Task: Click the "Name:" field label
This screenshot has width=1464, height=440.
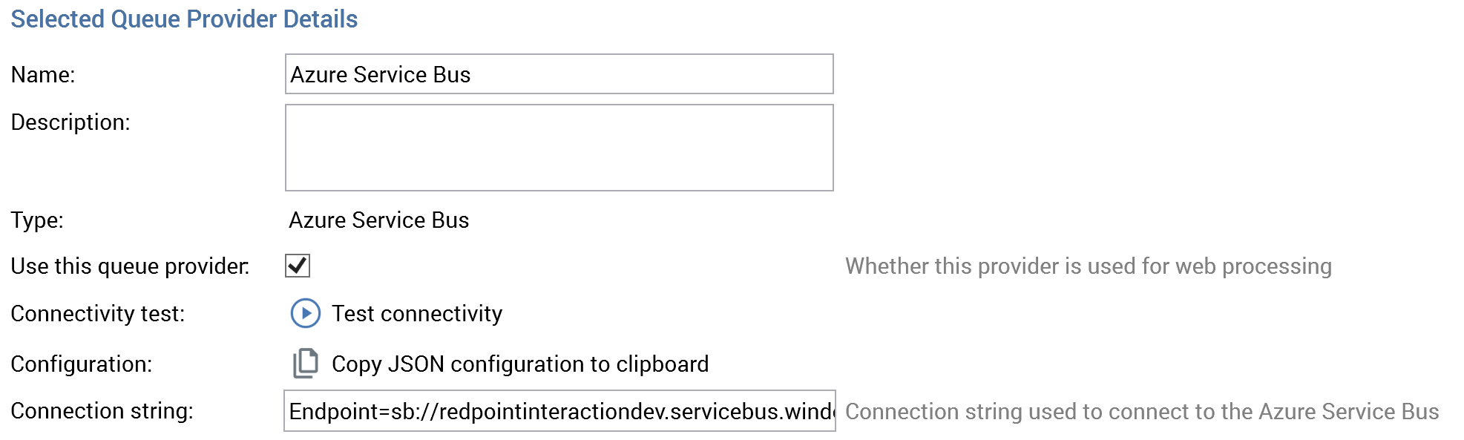Action: click(43, 75)
